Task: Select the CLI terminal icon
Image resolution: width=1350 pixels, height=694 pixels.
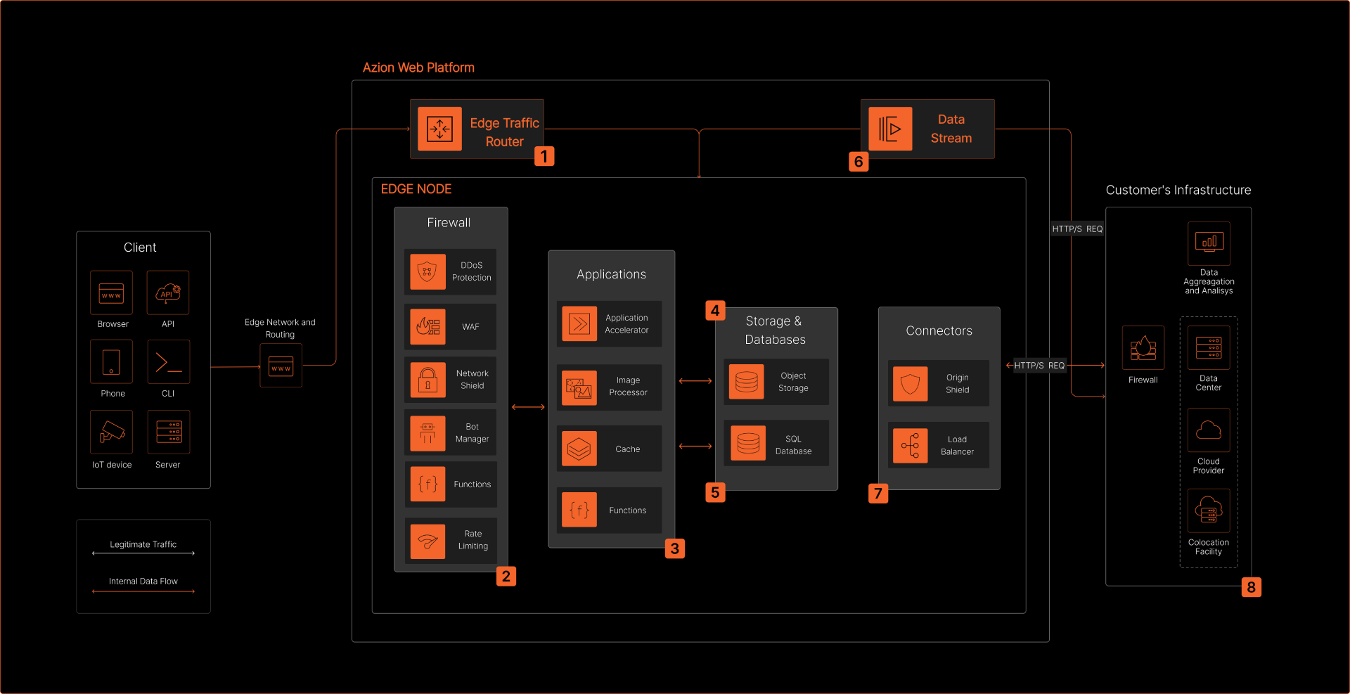Action: pyautogui.click(x=168, y=361)
